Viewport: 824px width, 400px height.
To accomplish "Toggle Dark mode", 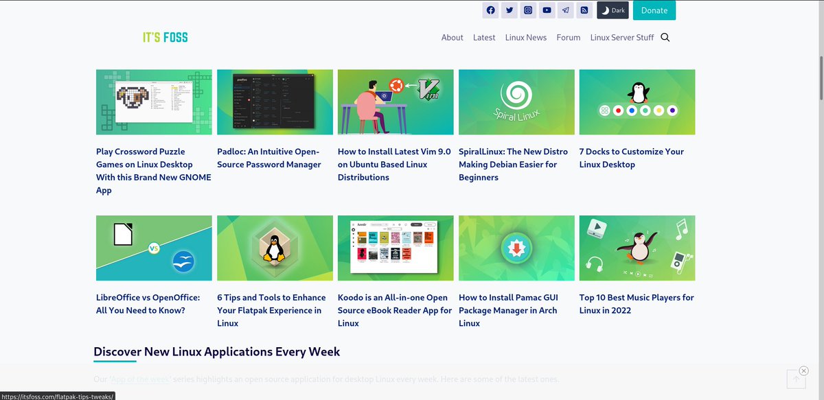I will pos(613,10).
